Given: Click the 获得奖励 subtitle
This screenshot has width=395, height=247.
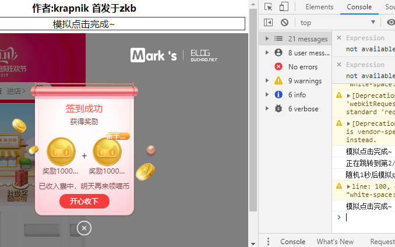Looking at the screenshot, I should [x=84, y=122].
